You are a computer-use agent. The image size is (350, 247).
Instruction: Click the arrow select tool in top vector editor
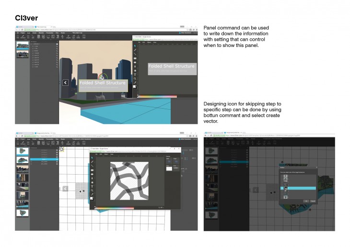coord(135,46)
